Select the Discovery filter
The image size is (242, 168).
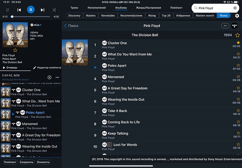tap(74, 15)
